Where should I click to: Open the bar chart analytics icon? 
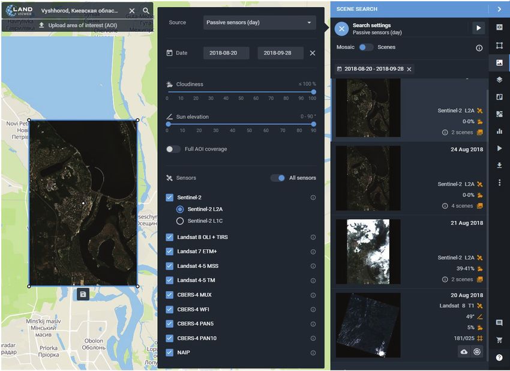[499, 131]
